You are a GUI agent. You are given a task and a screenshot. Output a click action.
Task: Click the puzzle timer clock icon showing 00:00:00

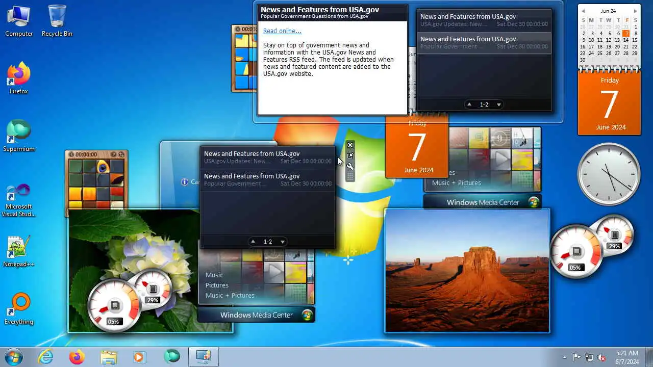pyautogui.click(x=71, y=154)
